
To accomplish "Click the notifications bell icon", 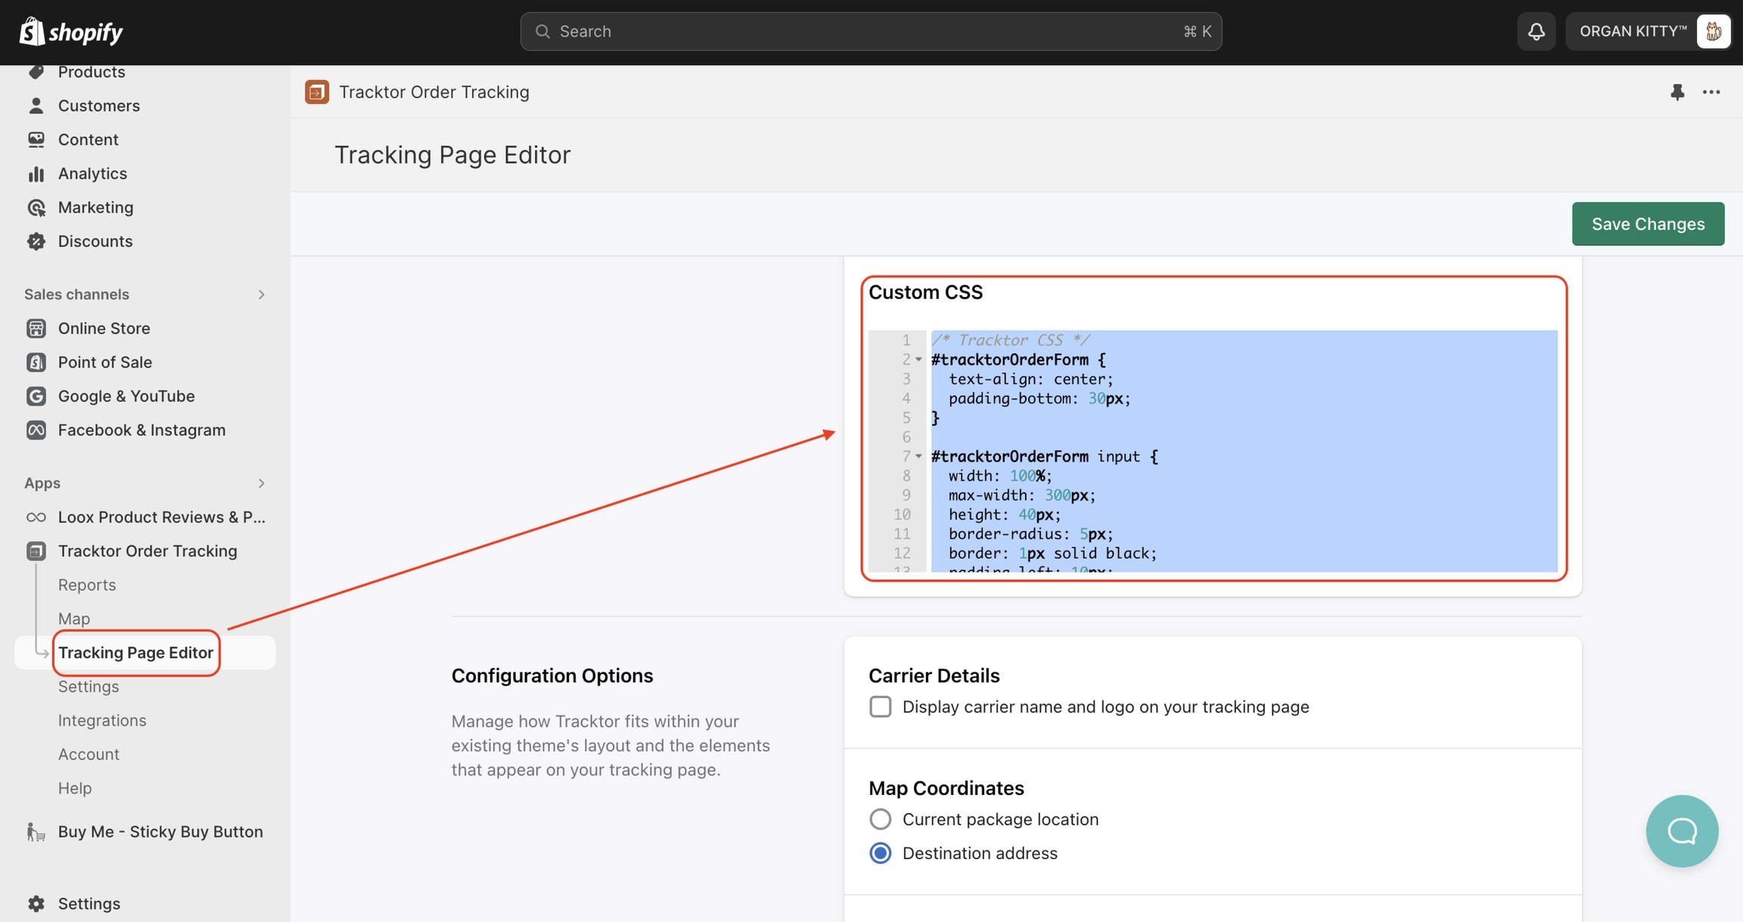I will coord(1536,31).
